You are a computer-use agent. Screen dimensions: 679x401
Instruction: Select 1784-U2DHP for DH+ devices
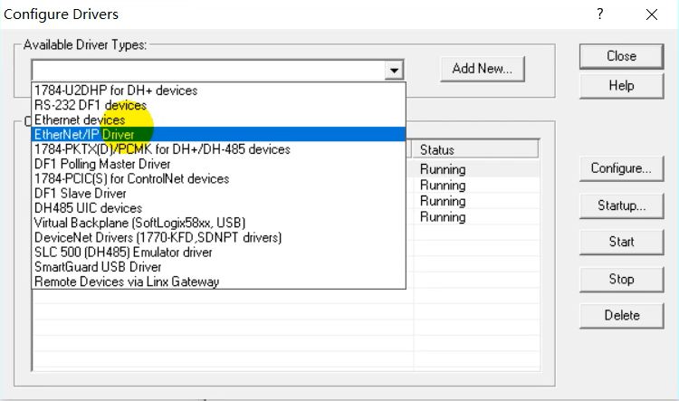tap(219, 91)
